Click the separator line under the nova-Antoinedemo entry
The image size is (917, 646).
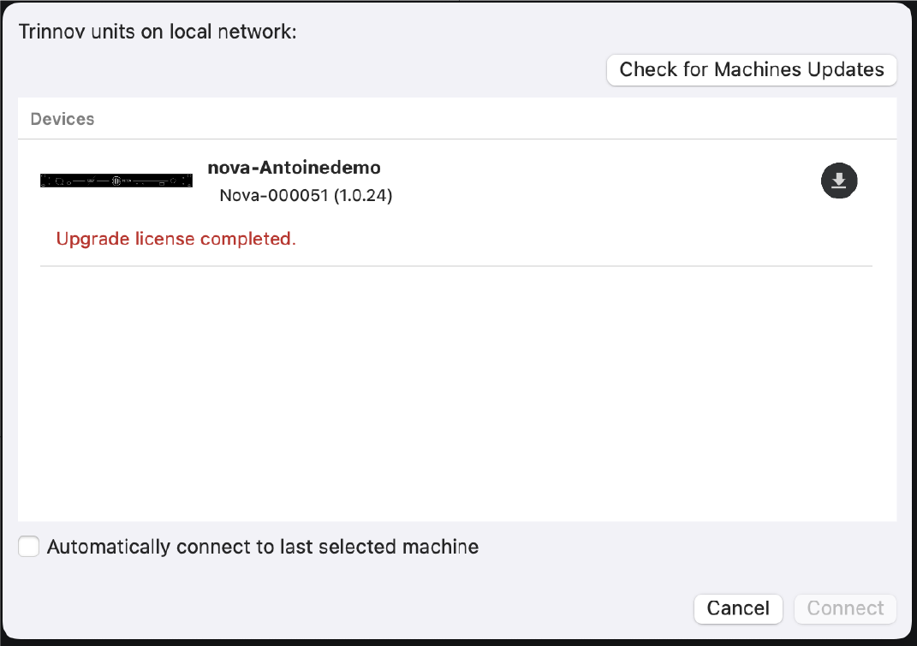456,266
